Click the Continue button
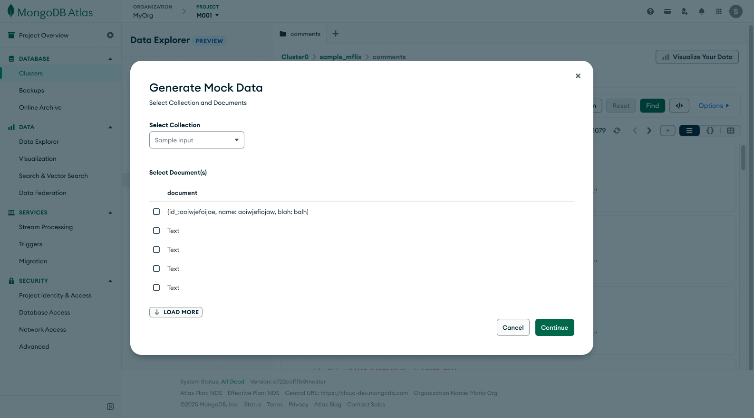Screen dimensions: 754x418 555,327
